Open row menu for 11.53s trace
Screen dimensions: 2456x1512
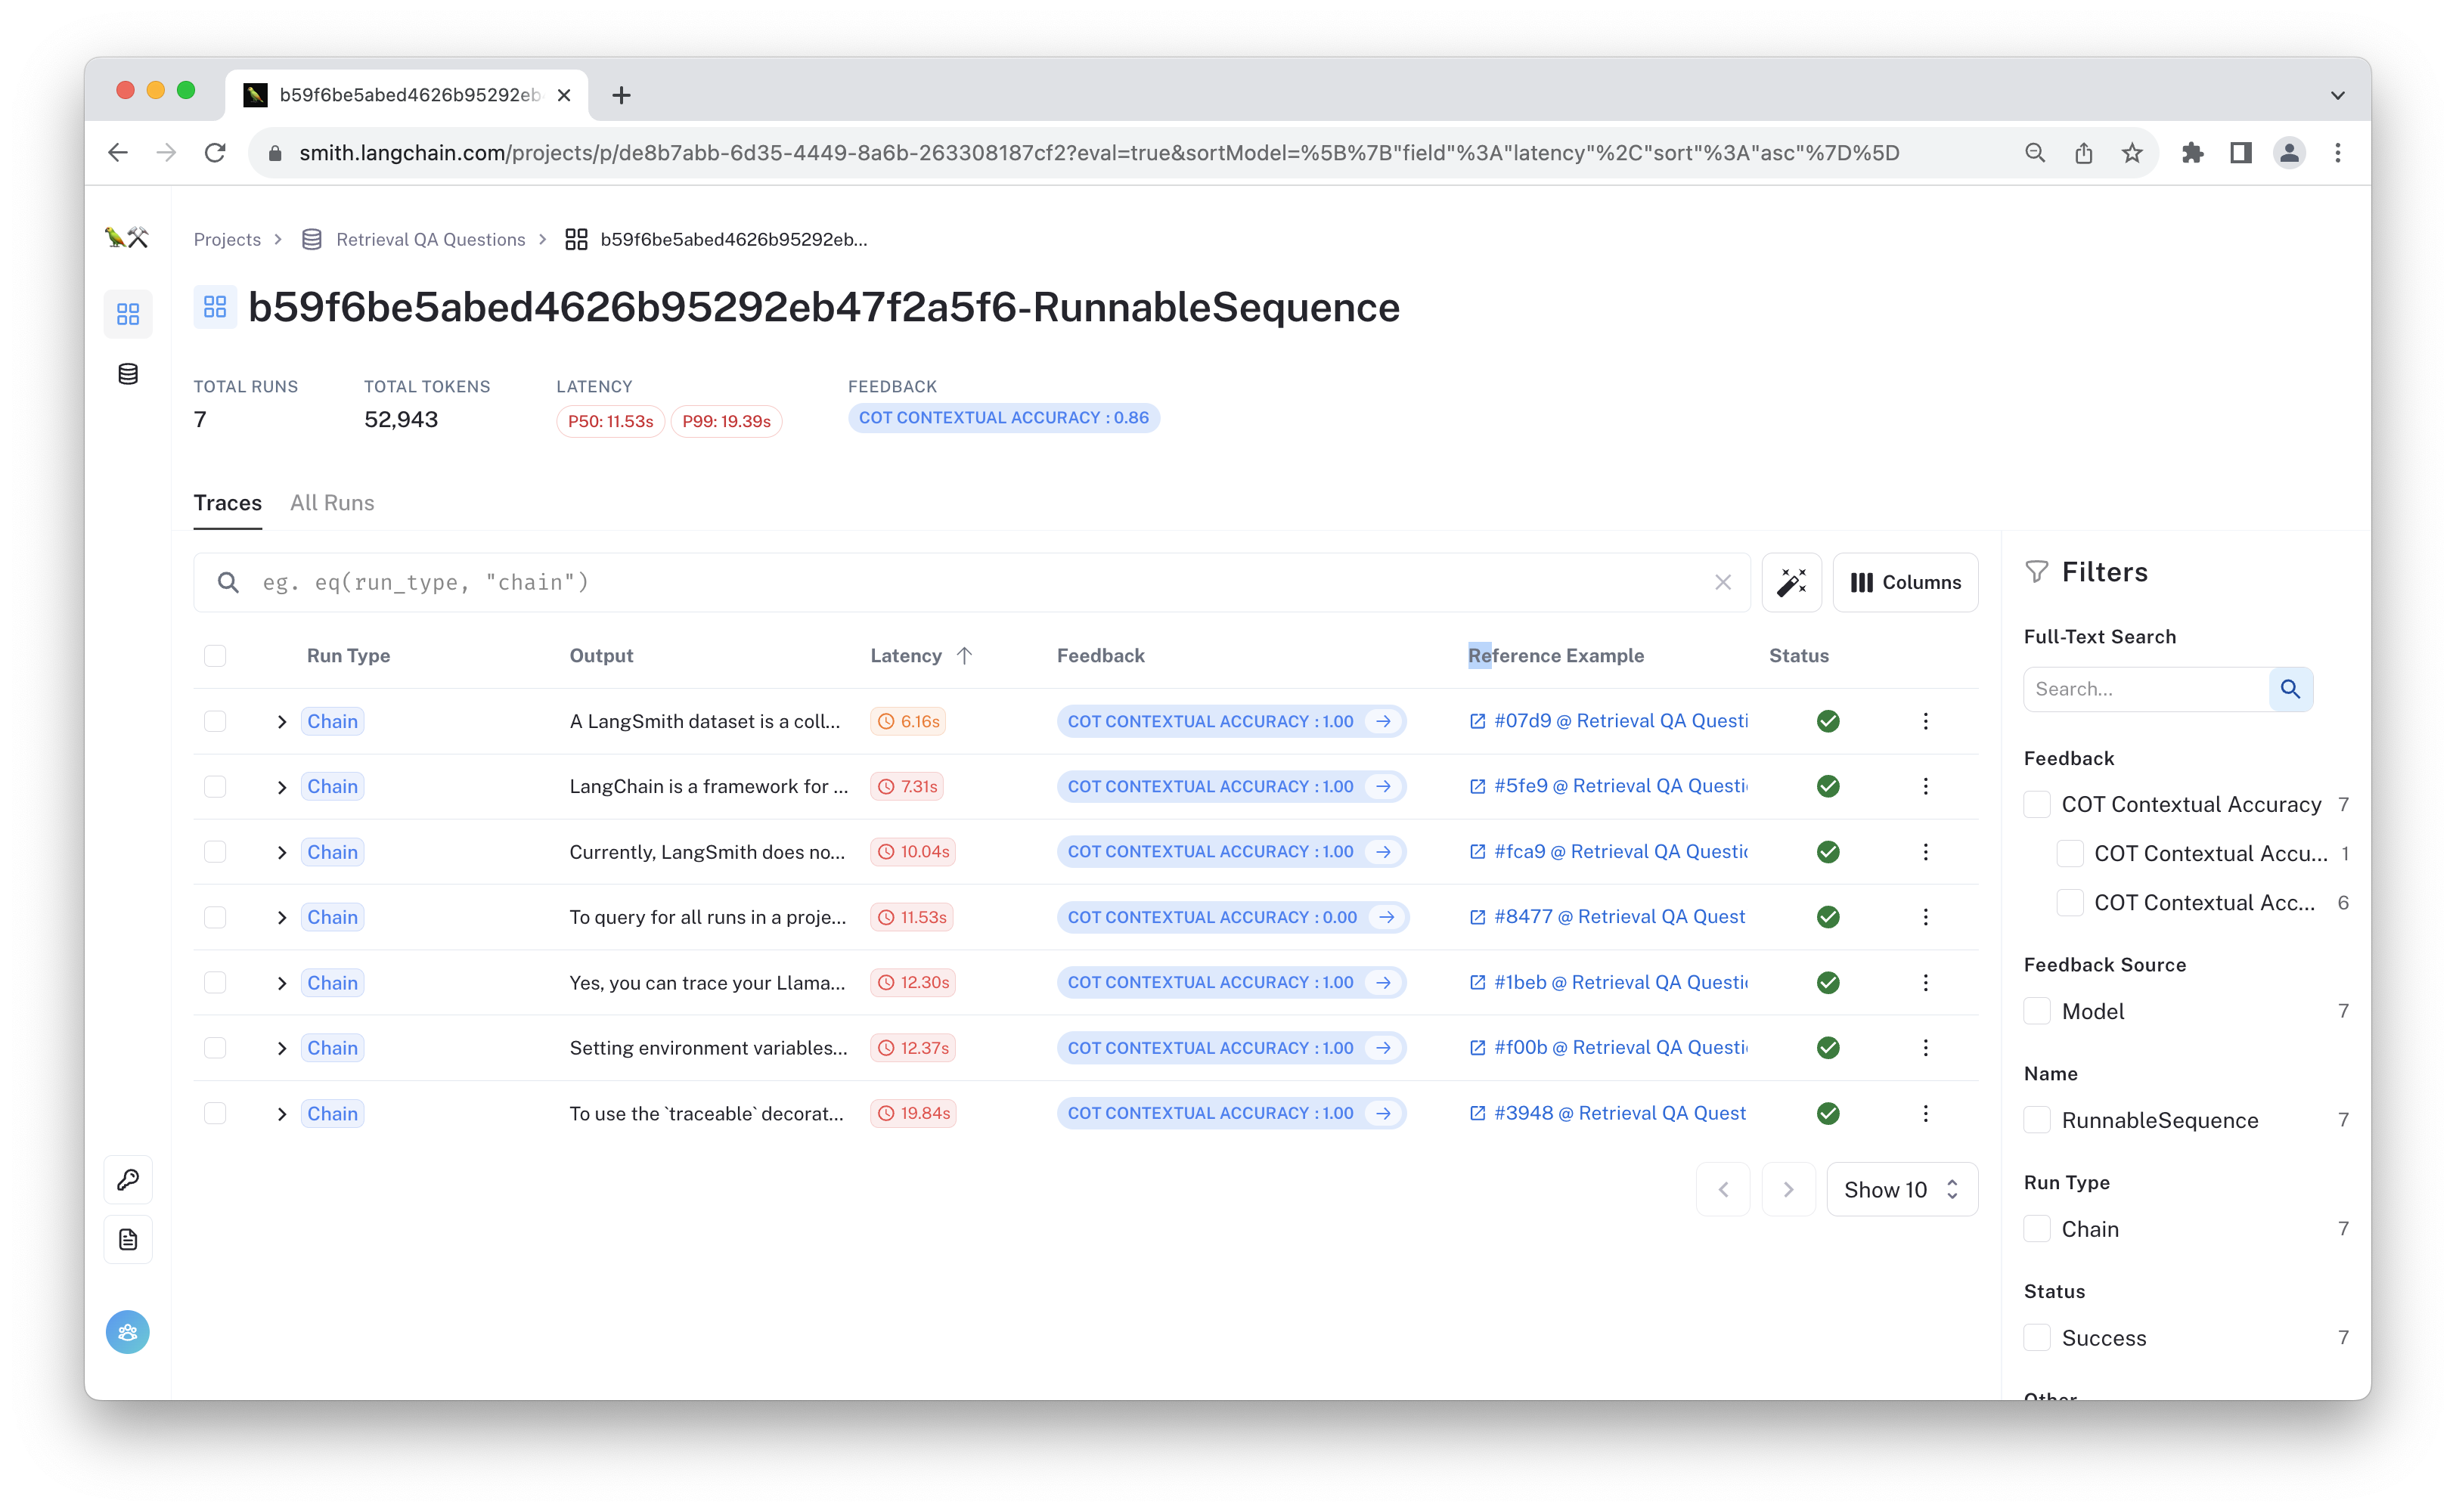1925,917
